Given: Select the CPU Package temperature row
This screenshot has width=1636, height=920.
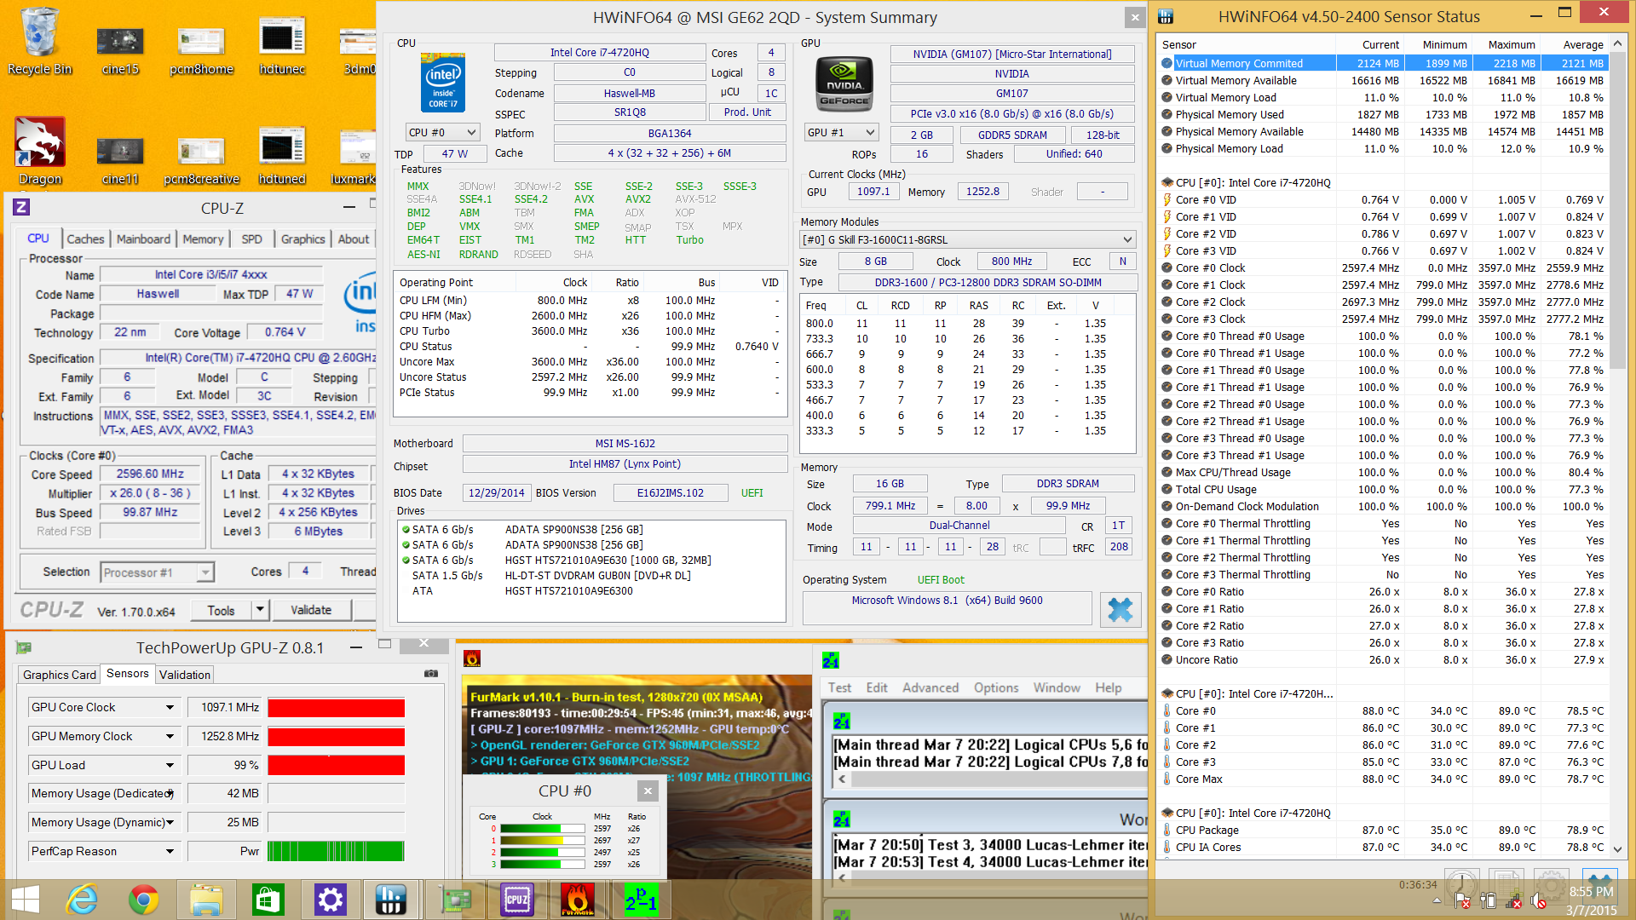Looking at the screenshot, I should pos(1384,830).
